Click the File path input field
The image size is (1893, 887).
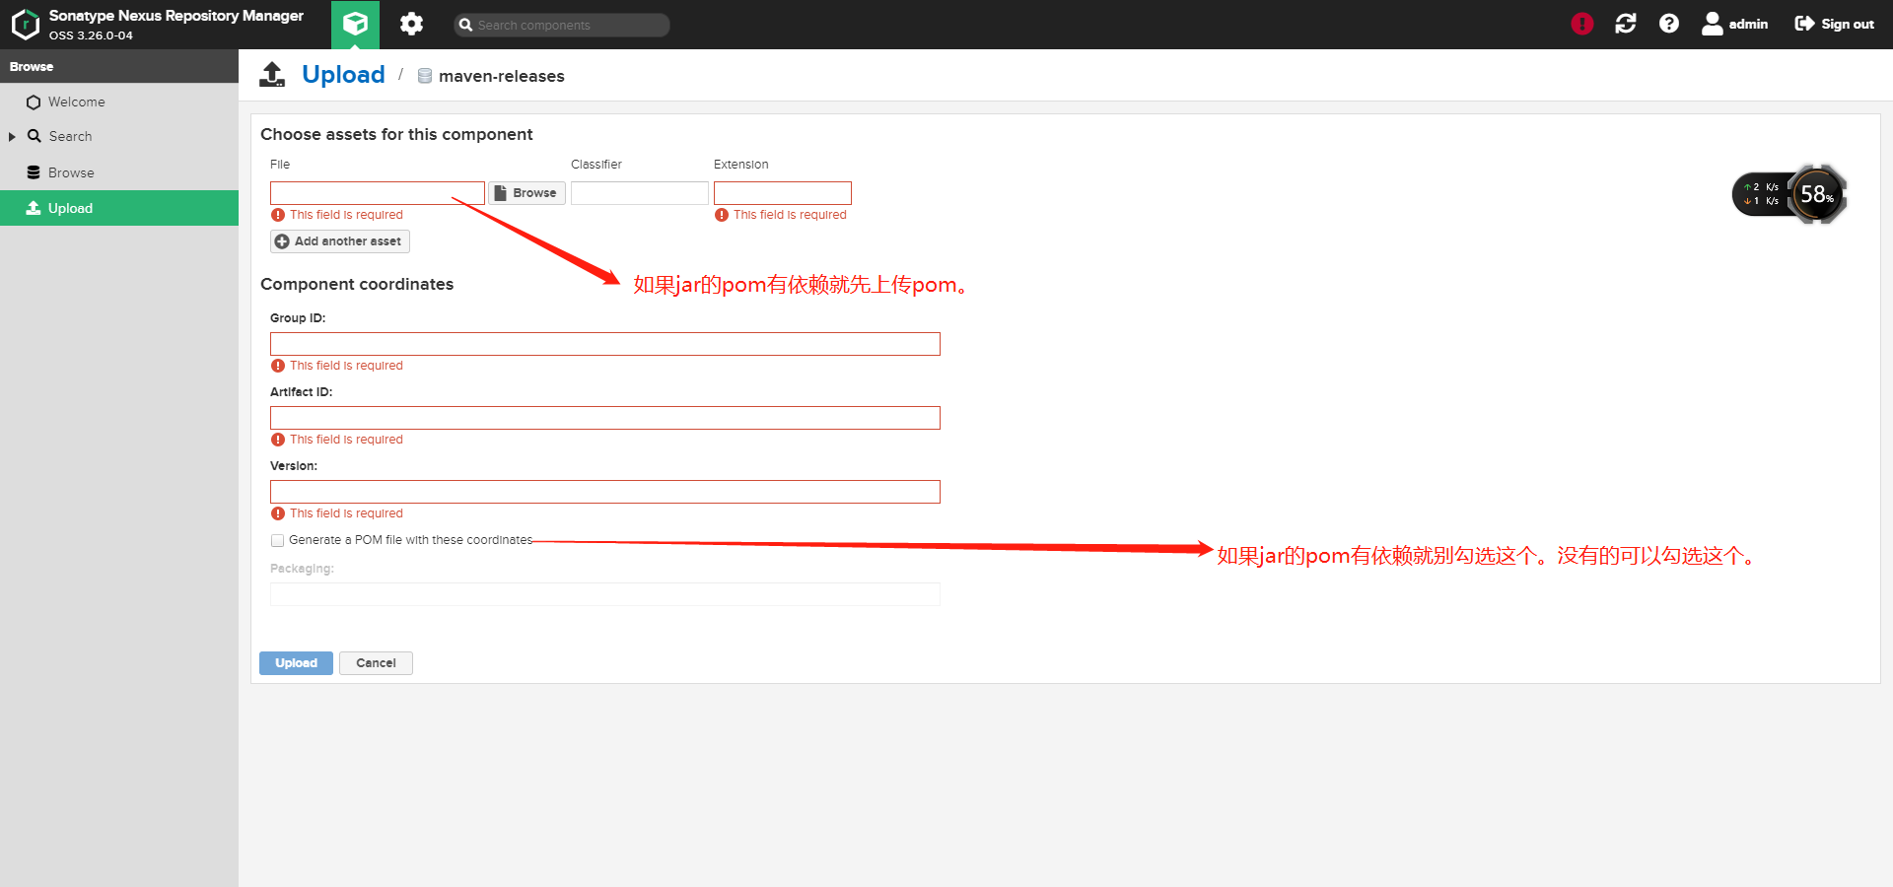coord(378,193)
